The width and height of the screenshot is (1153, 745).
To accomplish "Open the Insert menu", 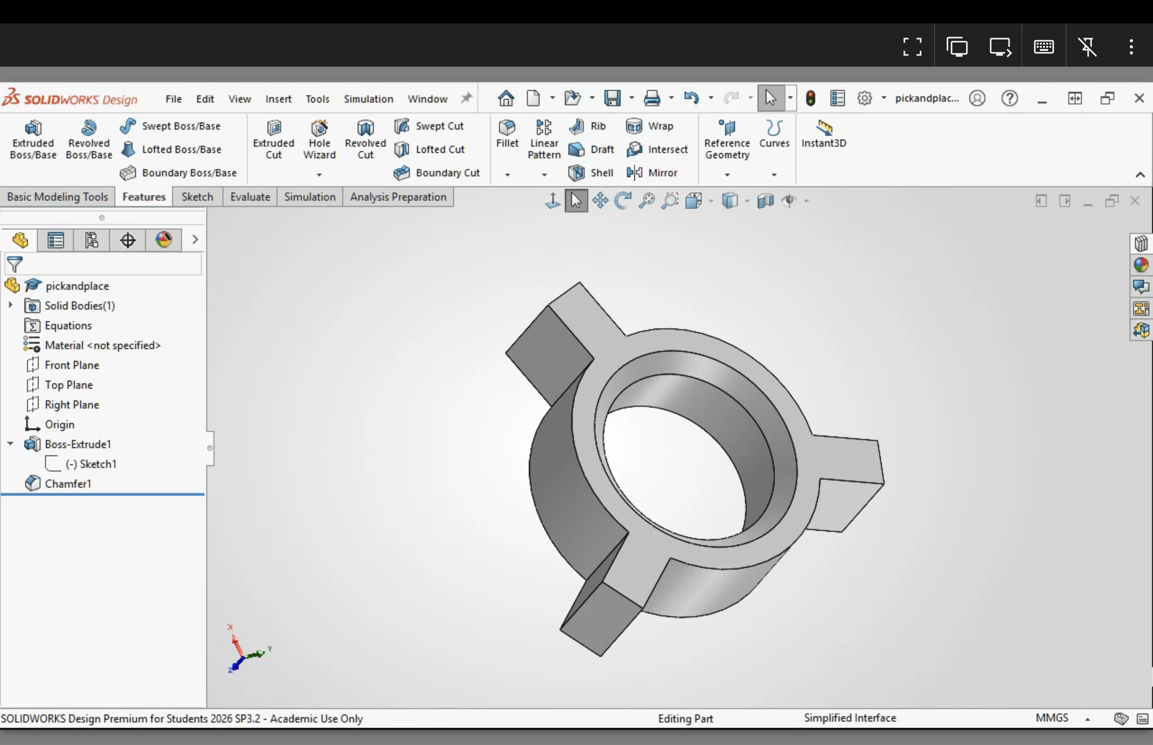I will (x=278, y=99).
